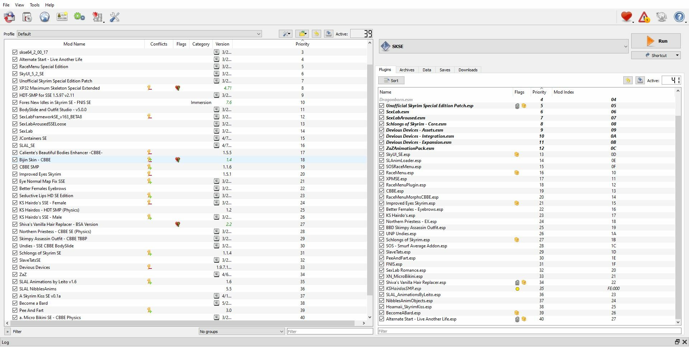Uncheck the skse64_2_00_17 mod
The height and width of the screenshot is (347, 689).
[15, 52]
